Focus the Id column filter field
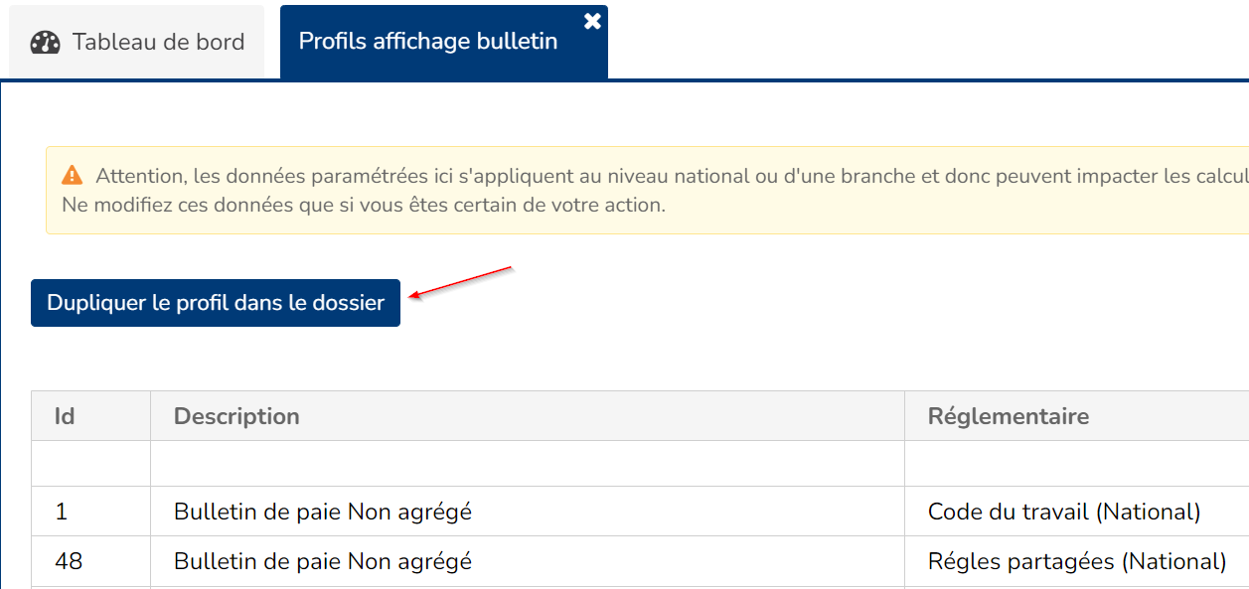This screenshot has height=589, width=1249. 90,464
